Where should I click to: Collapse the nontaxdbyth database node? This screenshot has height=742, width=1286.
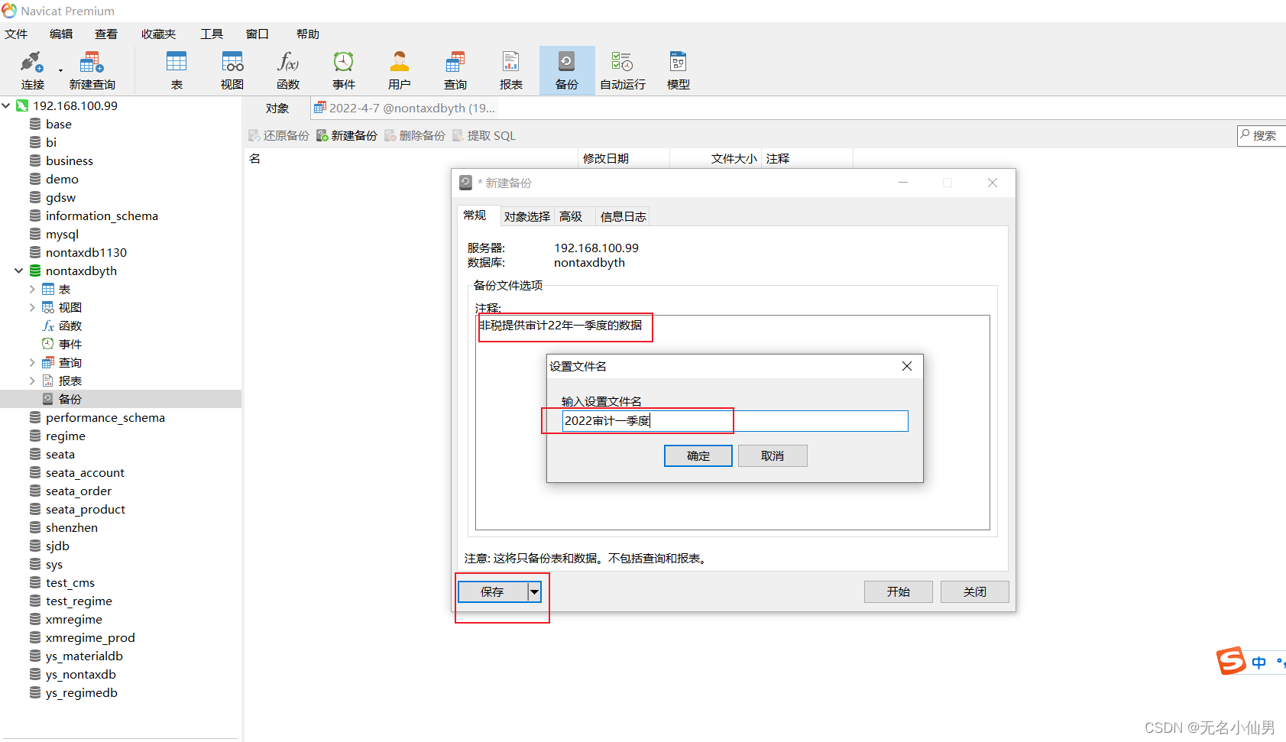tap(19, 271)
